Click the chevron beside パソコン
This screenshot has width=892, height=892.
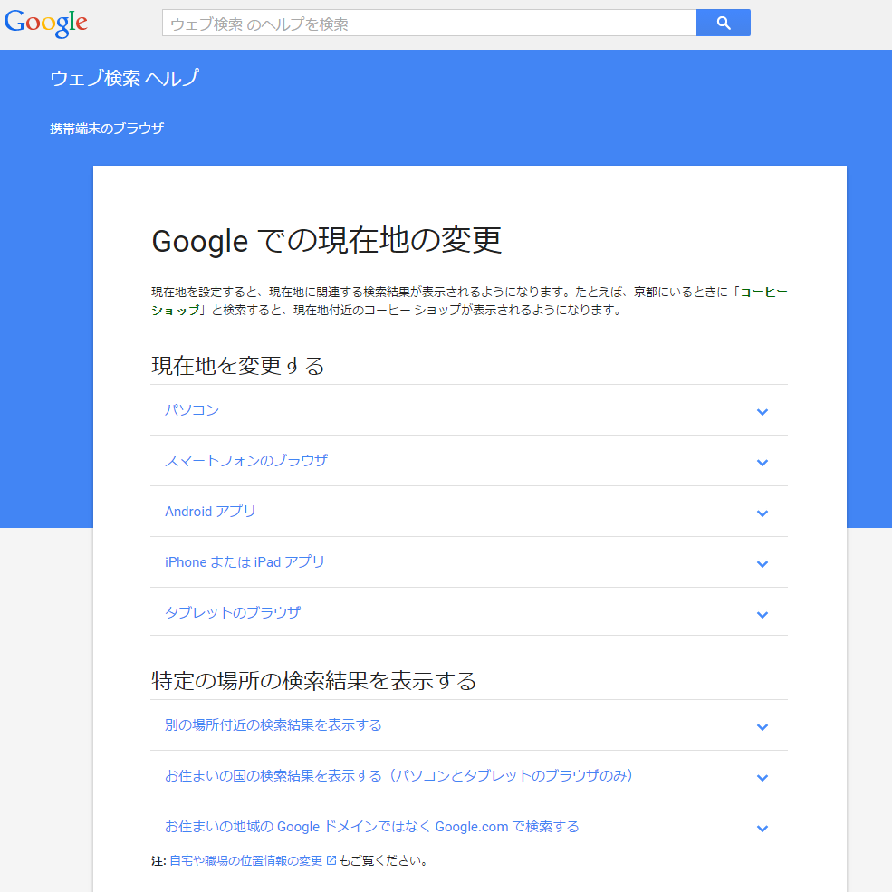click(763, 412)
